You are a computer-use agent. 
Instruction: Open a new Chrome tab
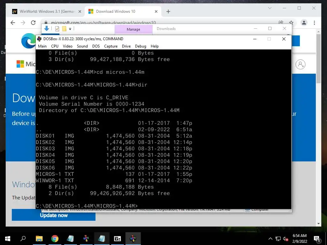point(168,11)
